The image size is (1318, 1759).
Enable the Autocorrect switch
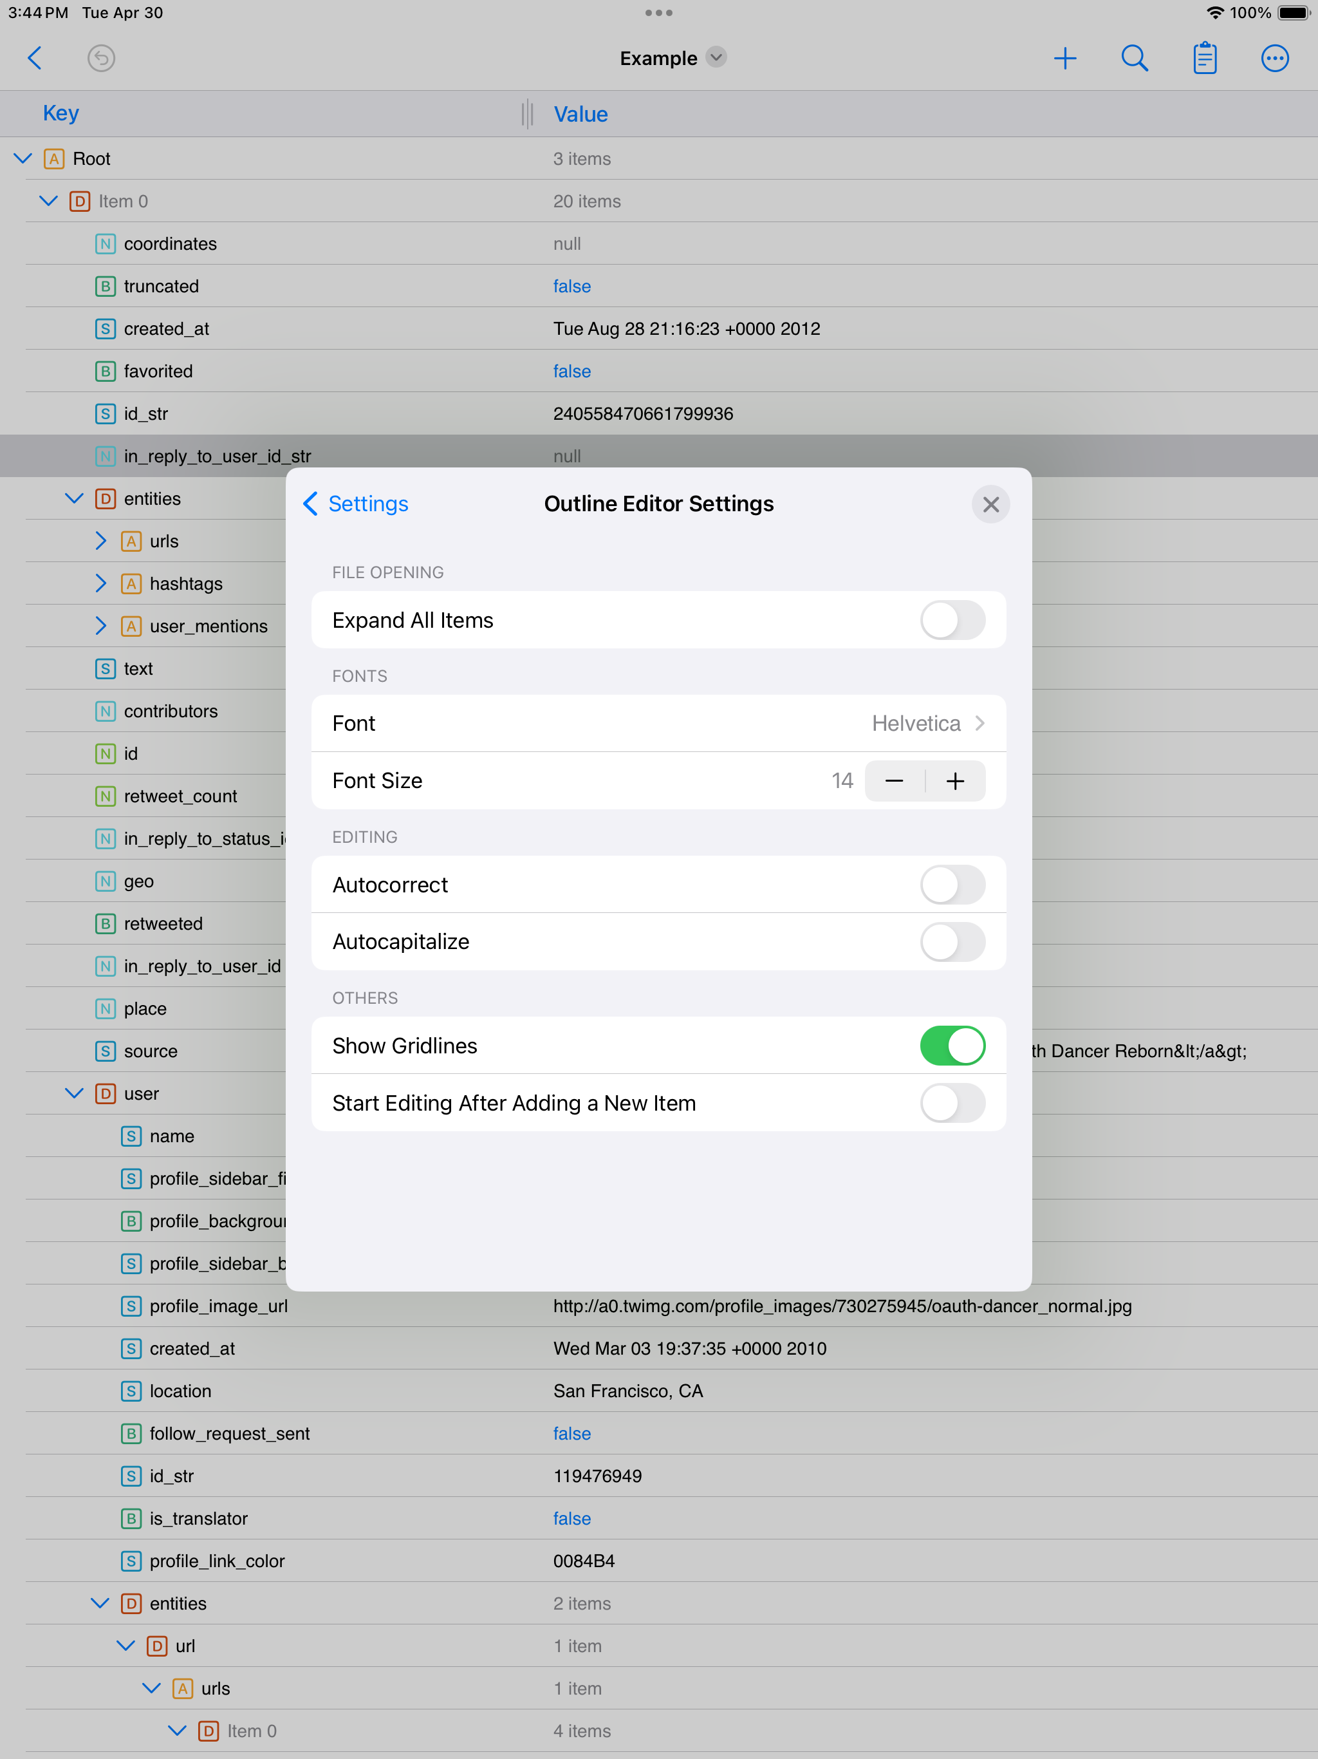click(952, 885)
